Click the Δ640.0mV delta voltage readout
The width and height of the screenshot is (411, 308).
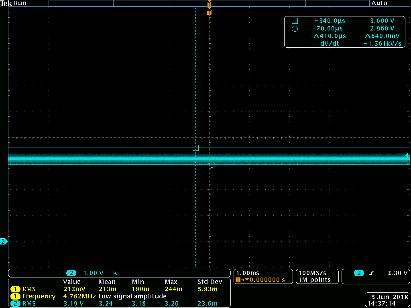click(383, 36)
